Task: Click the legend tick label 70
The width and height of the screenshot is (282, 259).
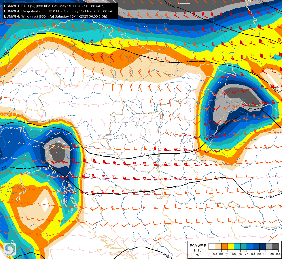Action: pyautogui.click(x=240, y=254)
